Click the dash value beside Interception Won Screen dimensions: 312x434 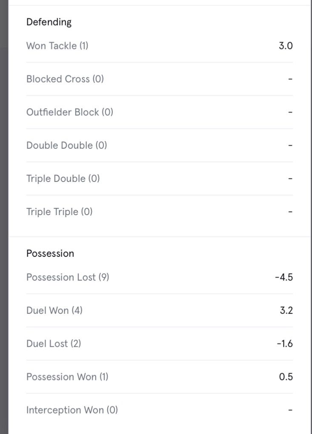point(290,410)
